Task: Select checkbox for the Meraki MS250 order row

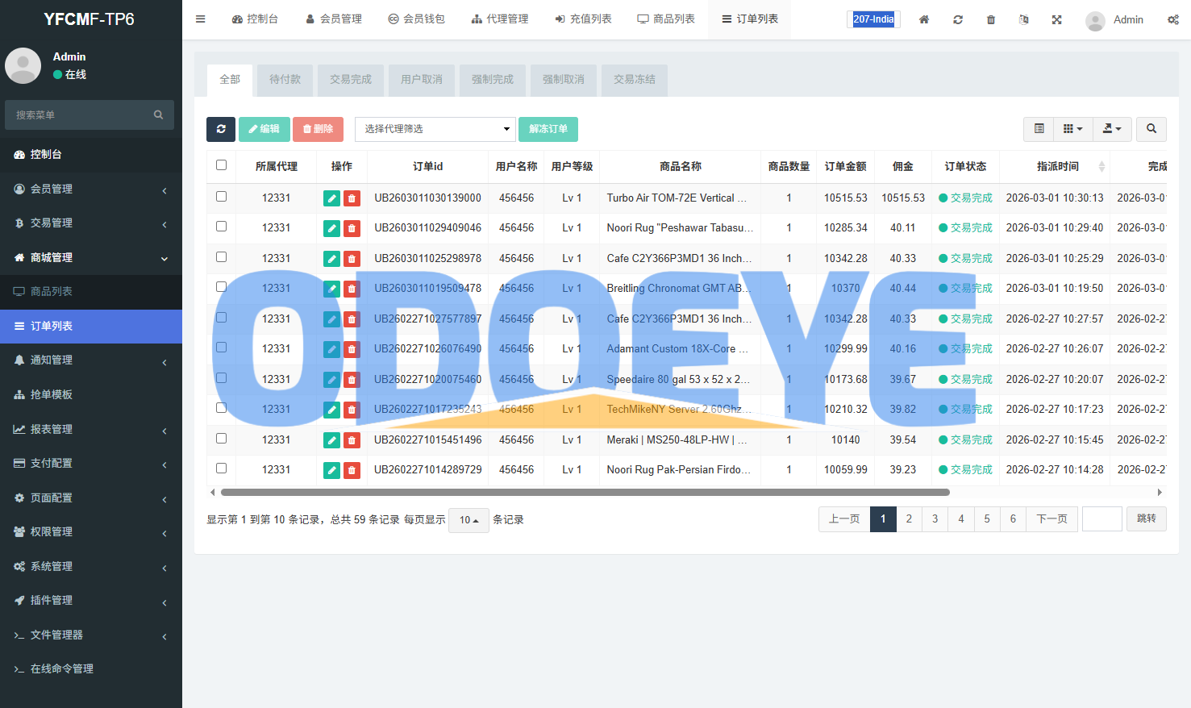Action: [x=221, y=439]
